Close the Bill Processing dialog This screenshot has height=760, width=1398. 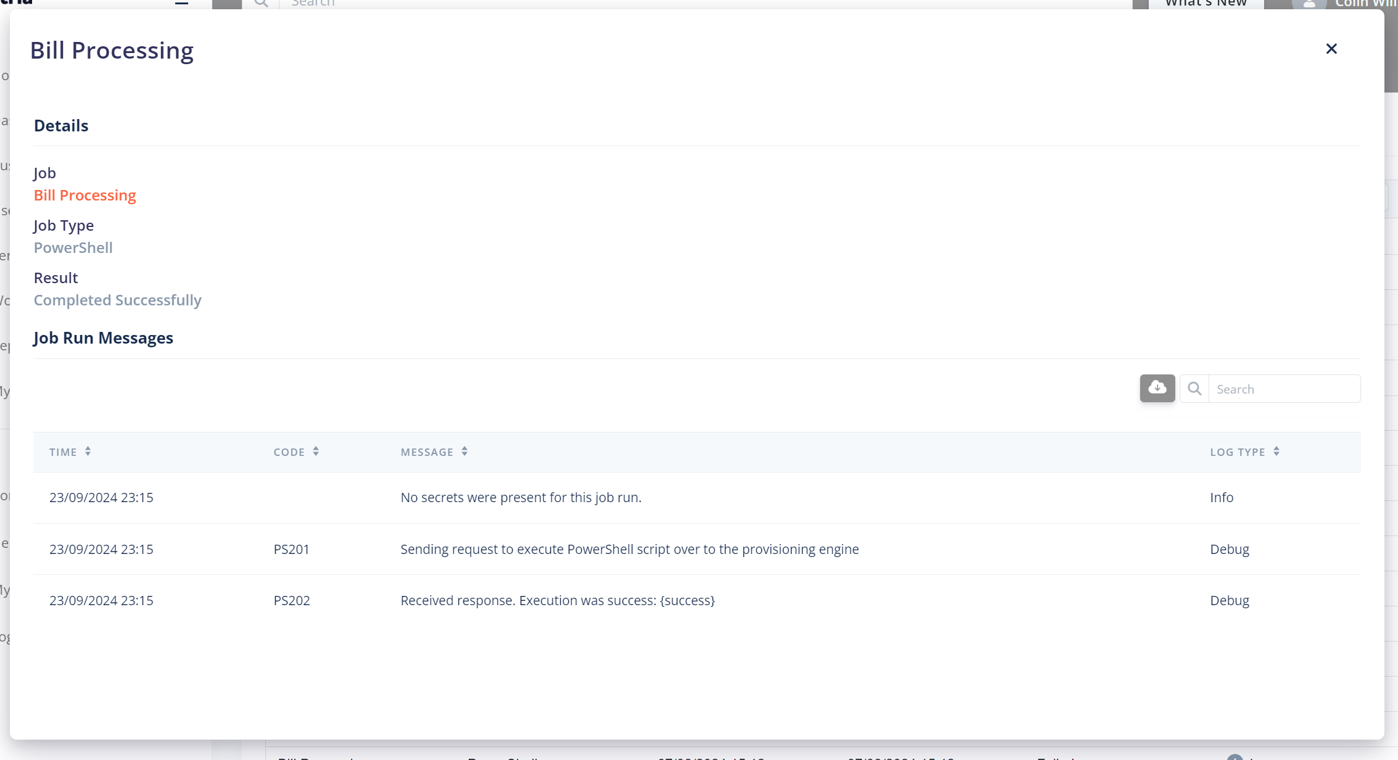click(x=1331, y=49)
